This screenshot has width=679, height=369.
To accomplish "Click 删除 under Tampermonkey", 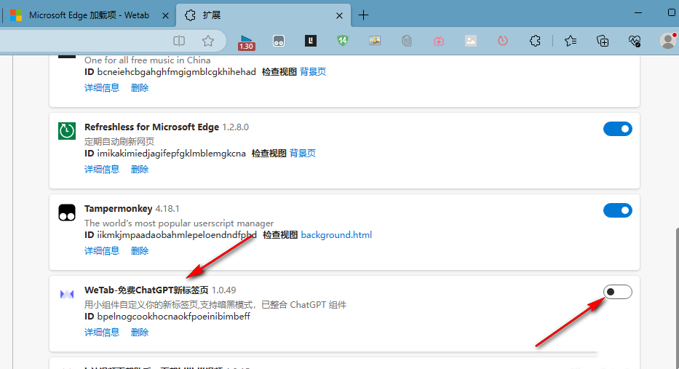I will point(140,251).
